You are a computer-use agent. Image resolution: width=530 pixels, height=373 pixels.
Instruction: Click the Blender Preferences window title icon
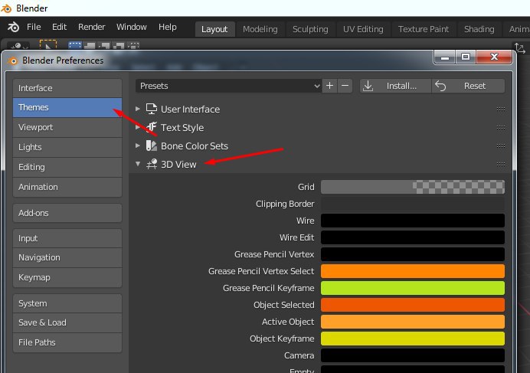[x=12, y=61]
